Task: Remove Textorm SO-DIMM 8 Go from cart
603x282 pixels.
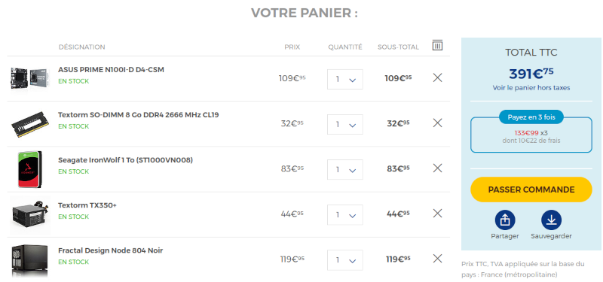Action: pos(437,123)
